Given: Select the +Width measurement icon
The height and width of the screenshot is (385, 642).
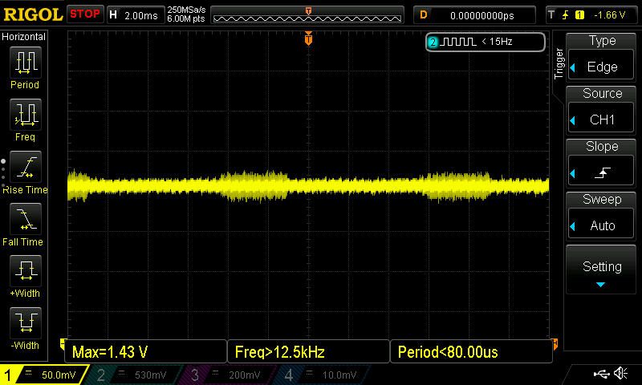Looking at the screenshot, I should pyautogui.click(x=25, y=276).
